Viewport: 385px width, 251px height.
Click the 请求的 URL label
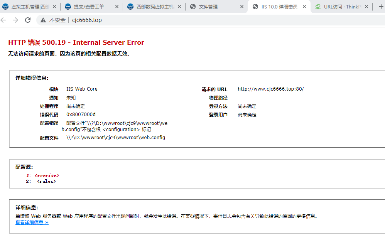click(214, 89)
